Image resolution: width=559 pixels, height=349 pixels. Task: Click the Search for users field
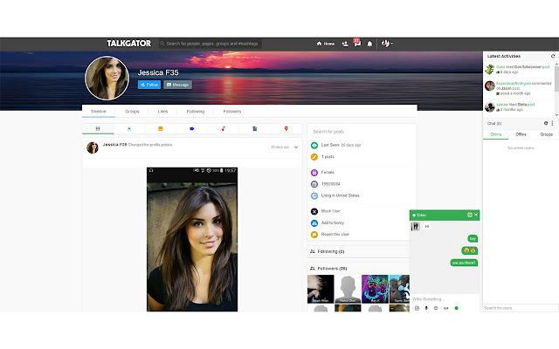click(x=521, y=308)
